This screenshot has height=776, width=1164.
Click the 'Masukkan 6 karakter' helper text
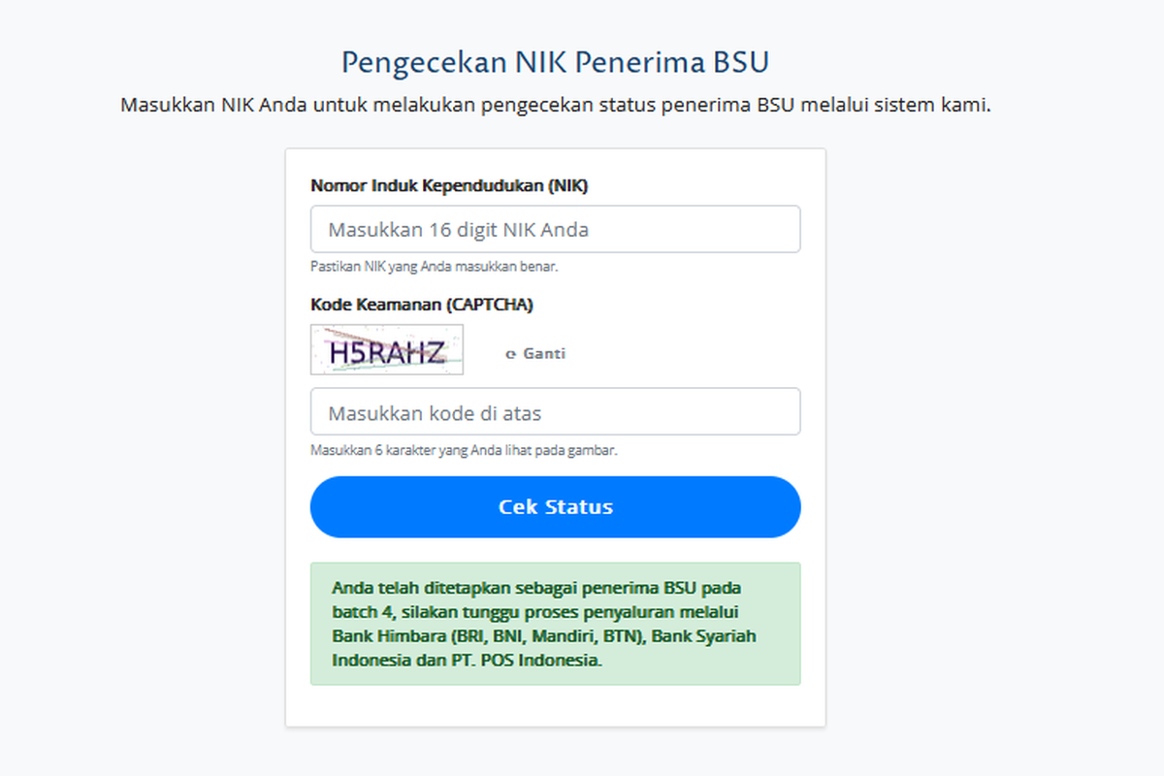[x=464, y=450]
